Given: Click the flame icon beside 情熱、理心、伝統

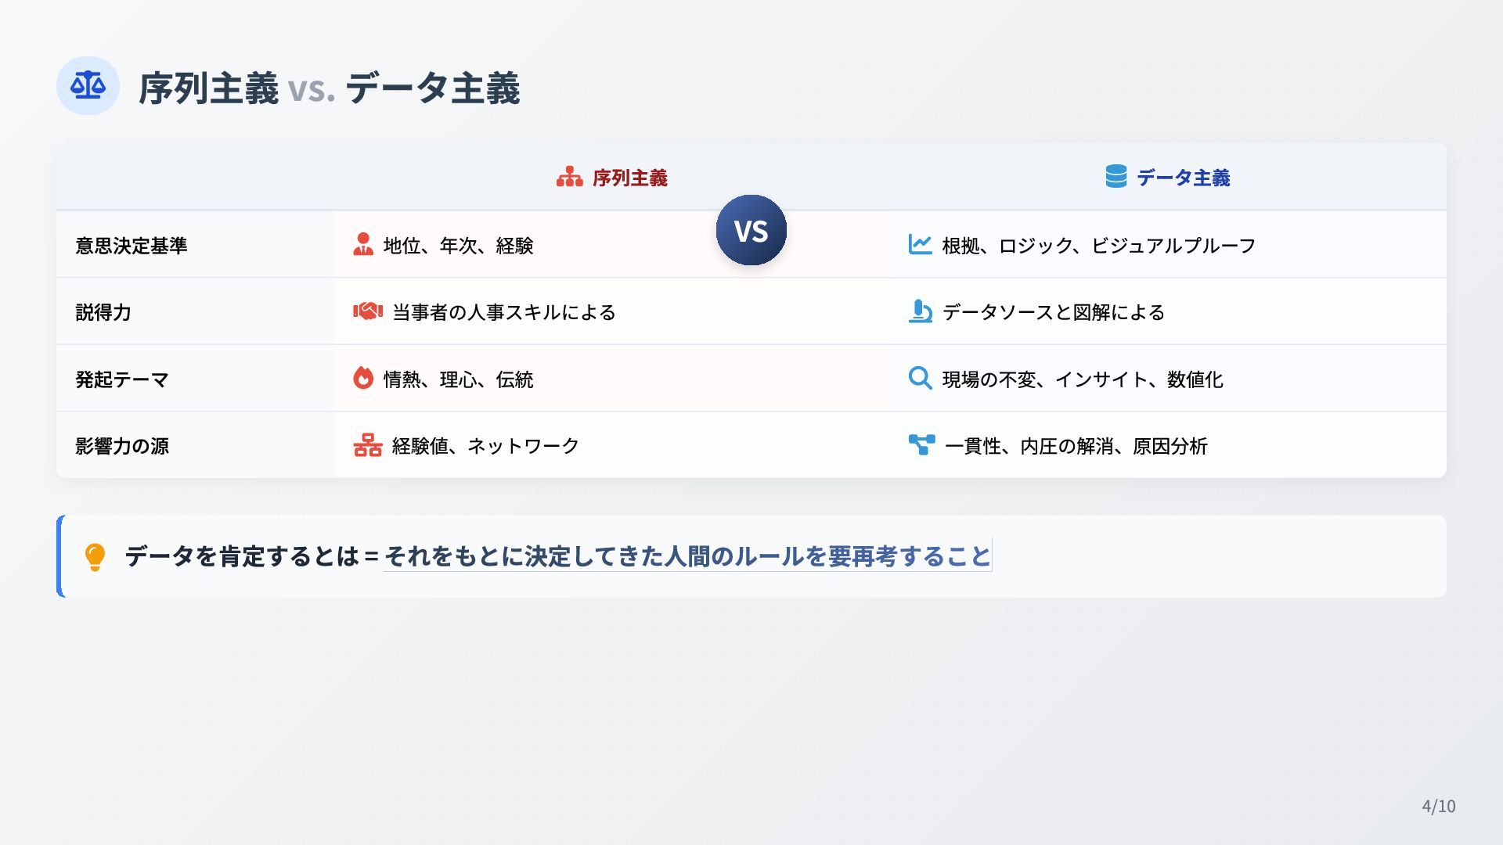Looking at the screenshot, I should click(x=363, y=378).
